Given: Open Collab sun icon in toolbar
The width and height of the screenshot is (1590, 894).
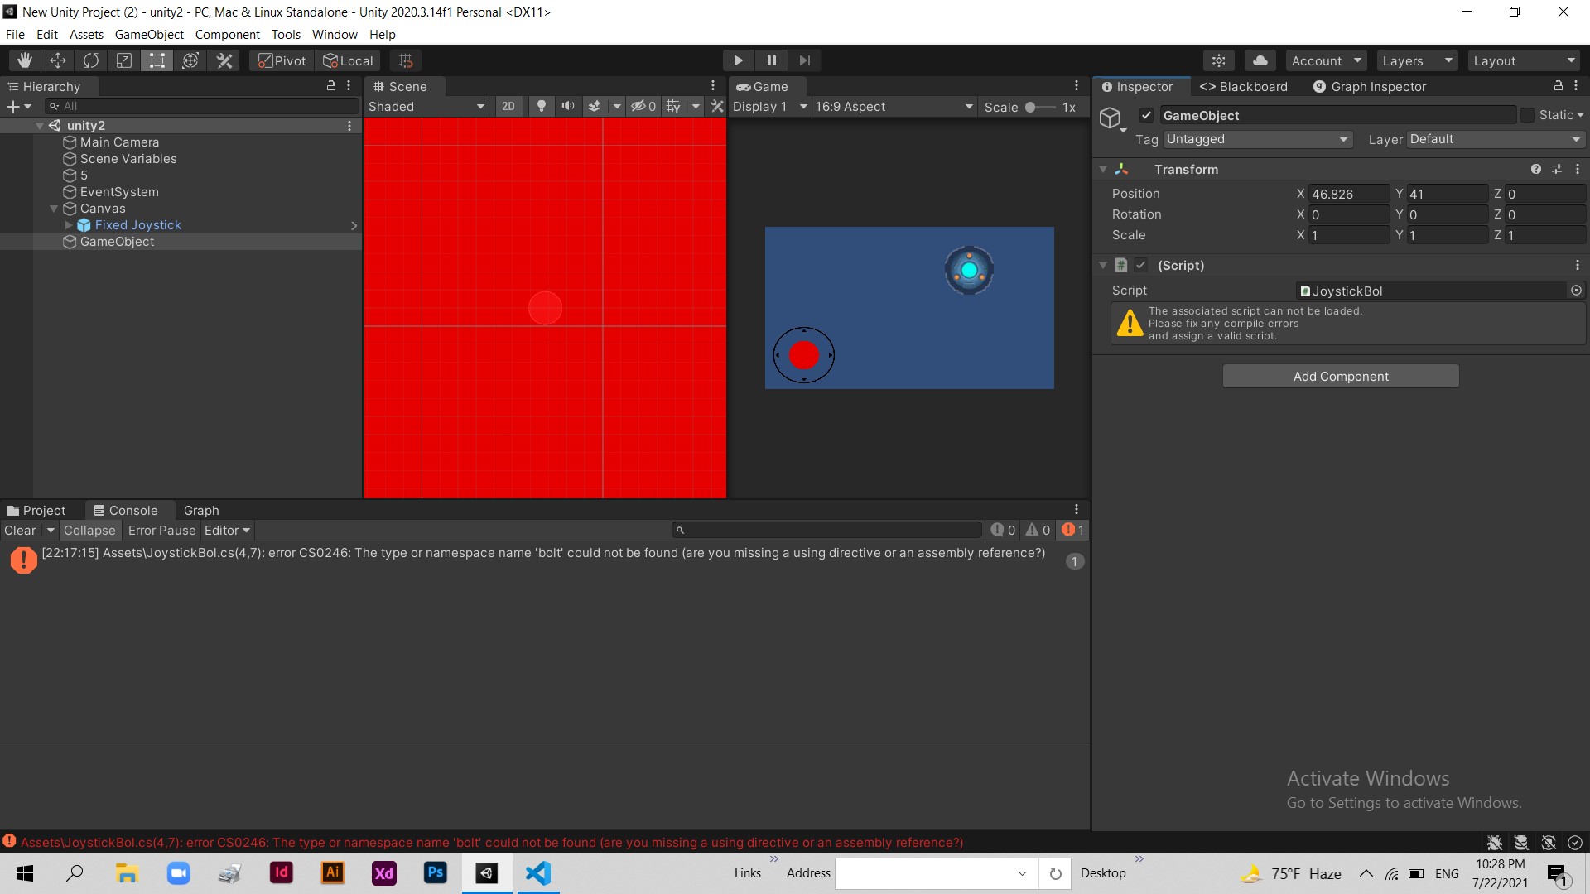Looking at the screenshot, I should pos(1219,60).
